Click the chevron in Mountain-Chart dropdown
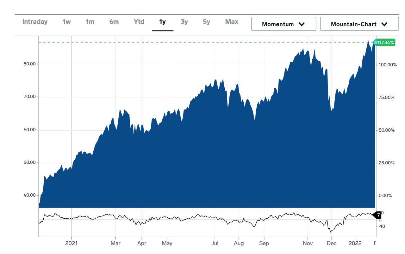The height and width of the screenshot is (254, 405). click(384, 24)
